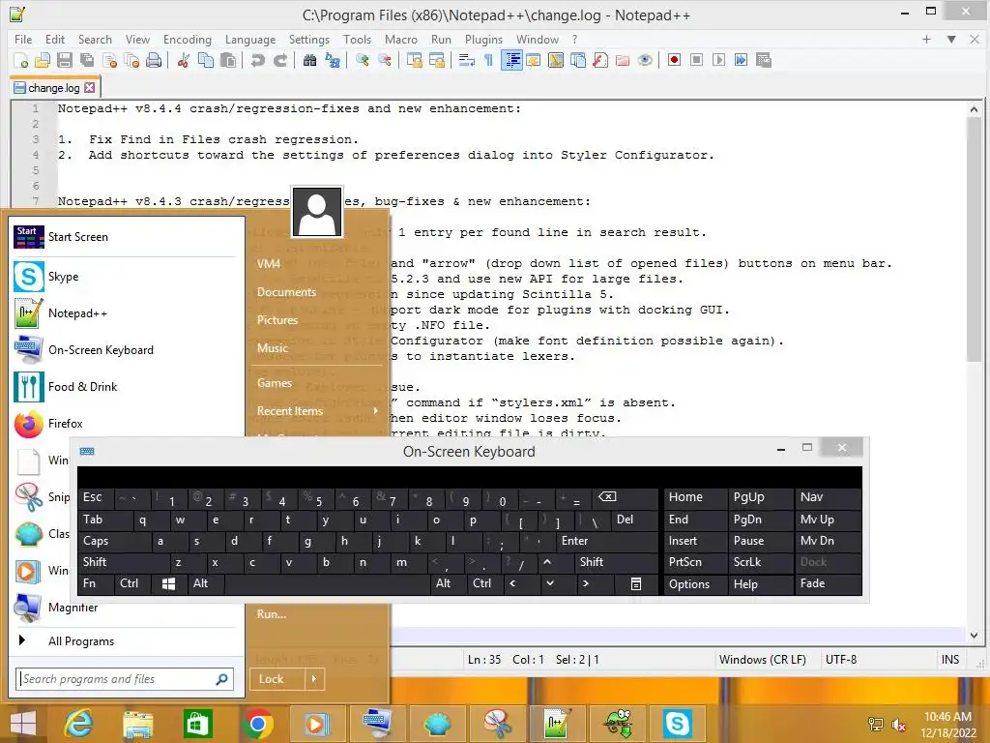This screenshot has width=990, height=743.
Task: Launch Skype from the Start menu list
Action: pyautogui.click(x=127, y=277)
